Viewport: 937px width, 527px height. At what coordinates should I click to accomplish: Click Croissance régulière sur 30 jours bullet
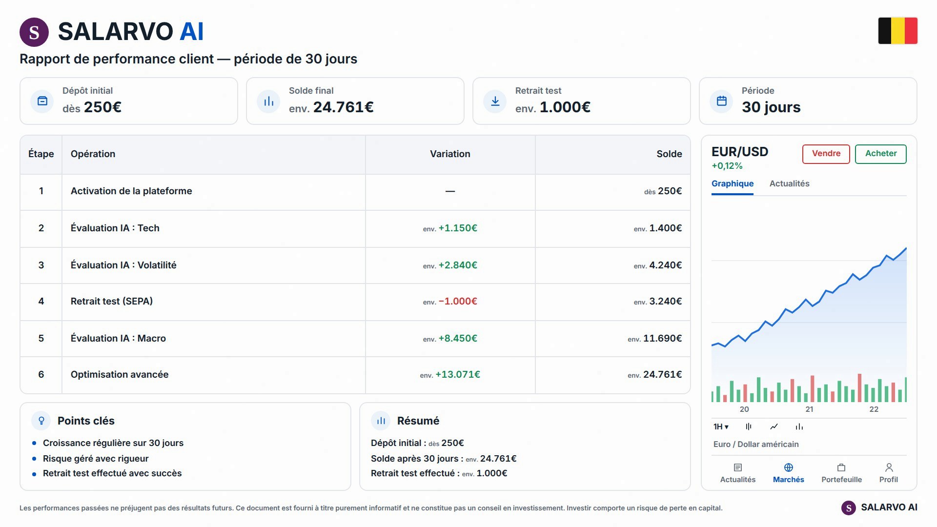click(x=113, y=443)
